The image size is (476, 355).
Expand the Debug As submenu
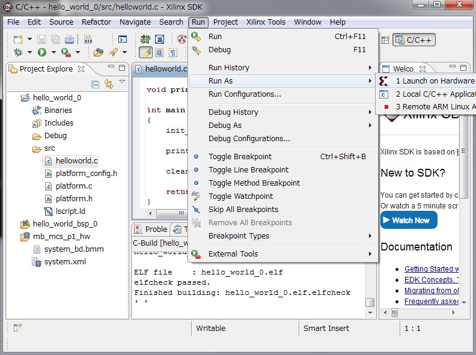pyautogui.click(x=283, y=126)
